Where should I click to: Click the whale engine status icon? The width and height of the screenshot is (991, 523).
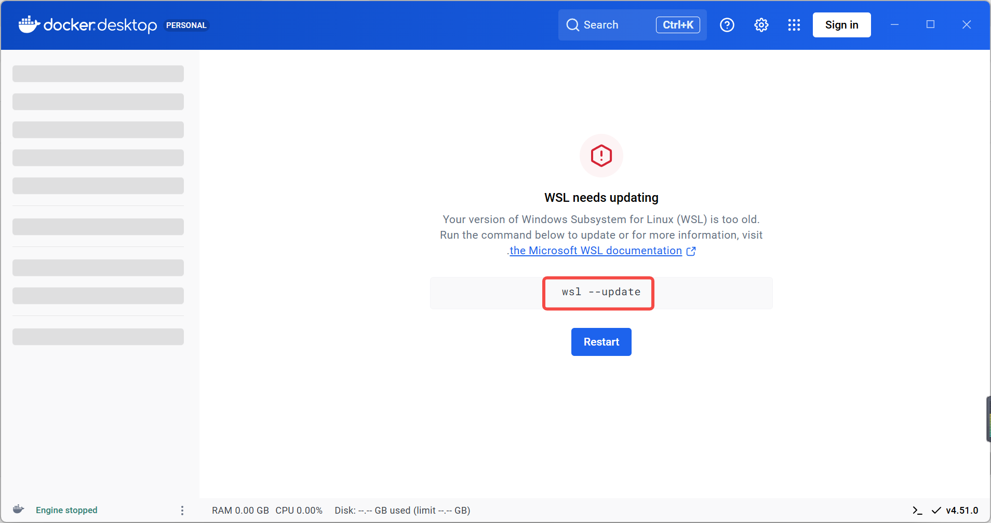tap(19, 509)
